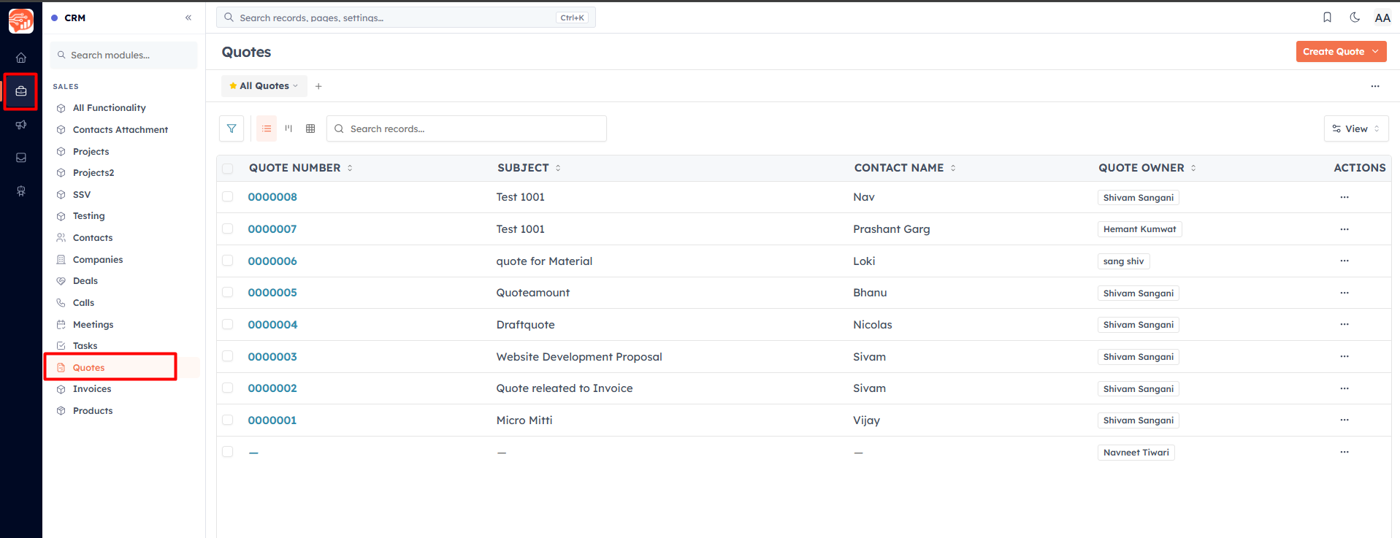Open the filter funnel icon
Viewport: 1400px width, 538px height.
232,128
